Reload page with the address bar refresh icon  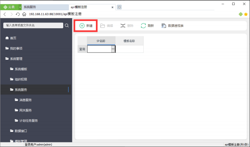point(18,14)
